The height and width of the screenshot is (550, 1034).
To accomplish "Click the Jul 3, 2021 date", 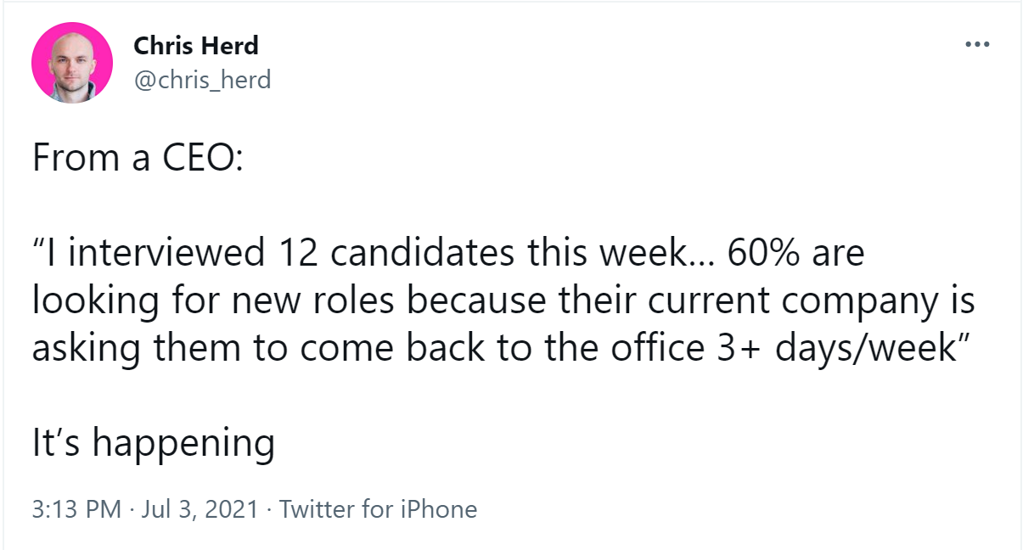I will pyautogui.click(x=201, y=509).
